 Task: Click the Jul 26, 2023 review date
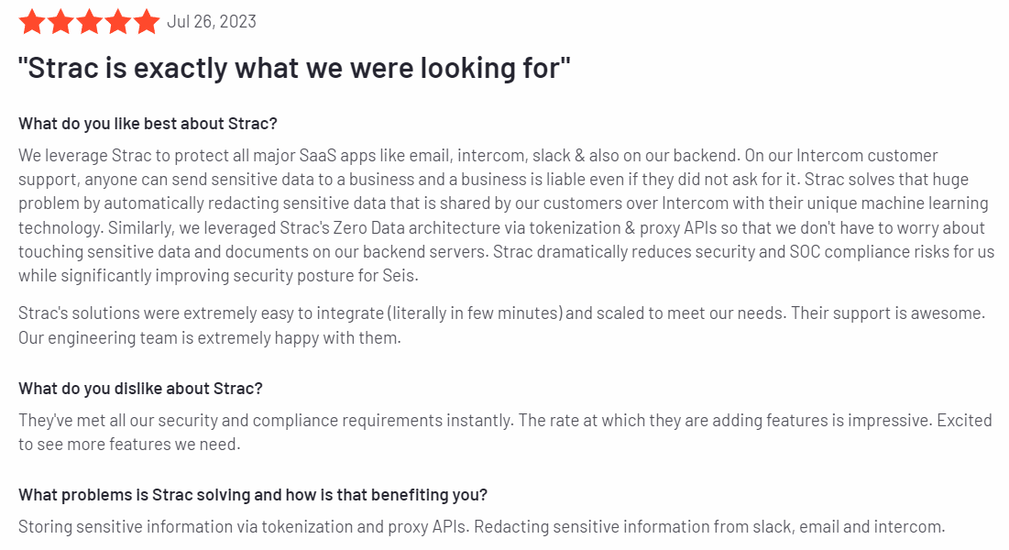[212, 22]
